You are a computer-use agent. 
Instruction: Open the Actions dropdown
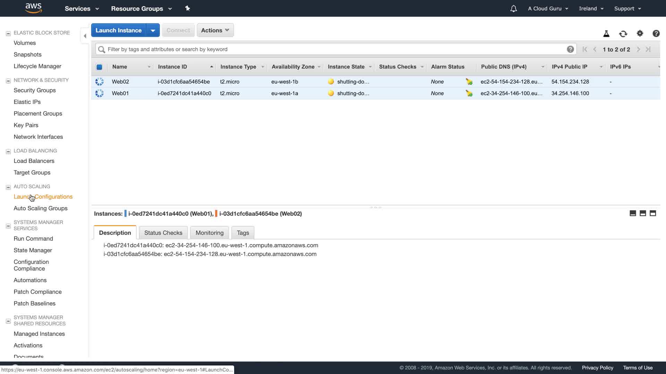(215, 30)
